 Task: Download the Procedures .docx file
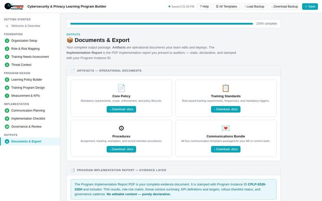click(121, 149)
